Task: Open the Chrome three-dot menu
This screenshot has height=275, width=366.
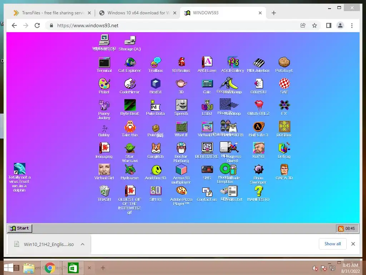Action: (x=352, y=25)
